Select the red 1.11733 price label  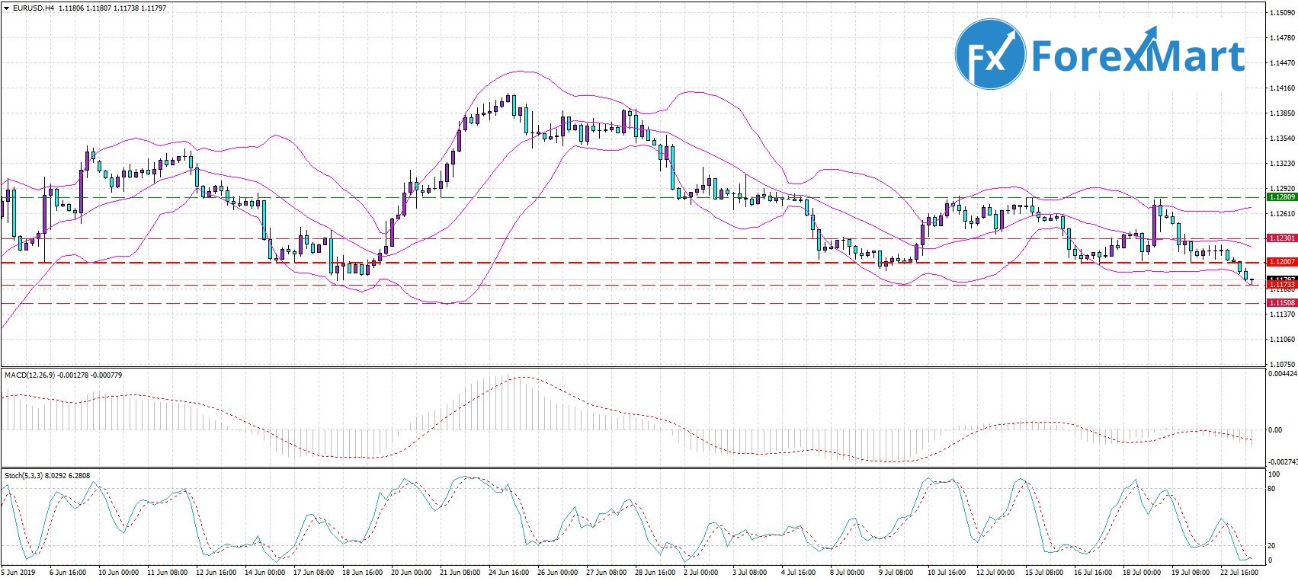coord(1281,285)
